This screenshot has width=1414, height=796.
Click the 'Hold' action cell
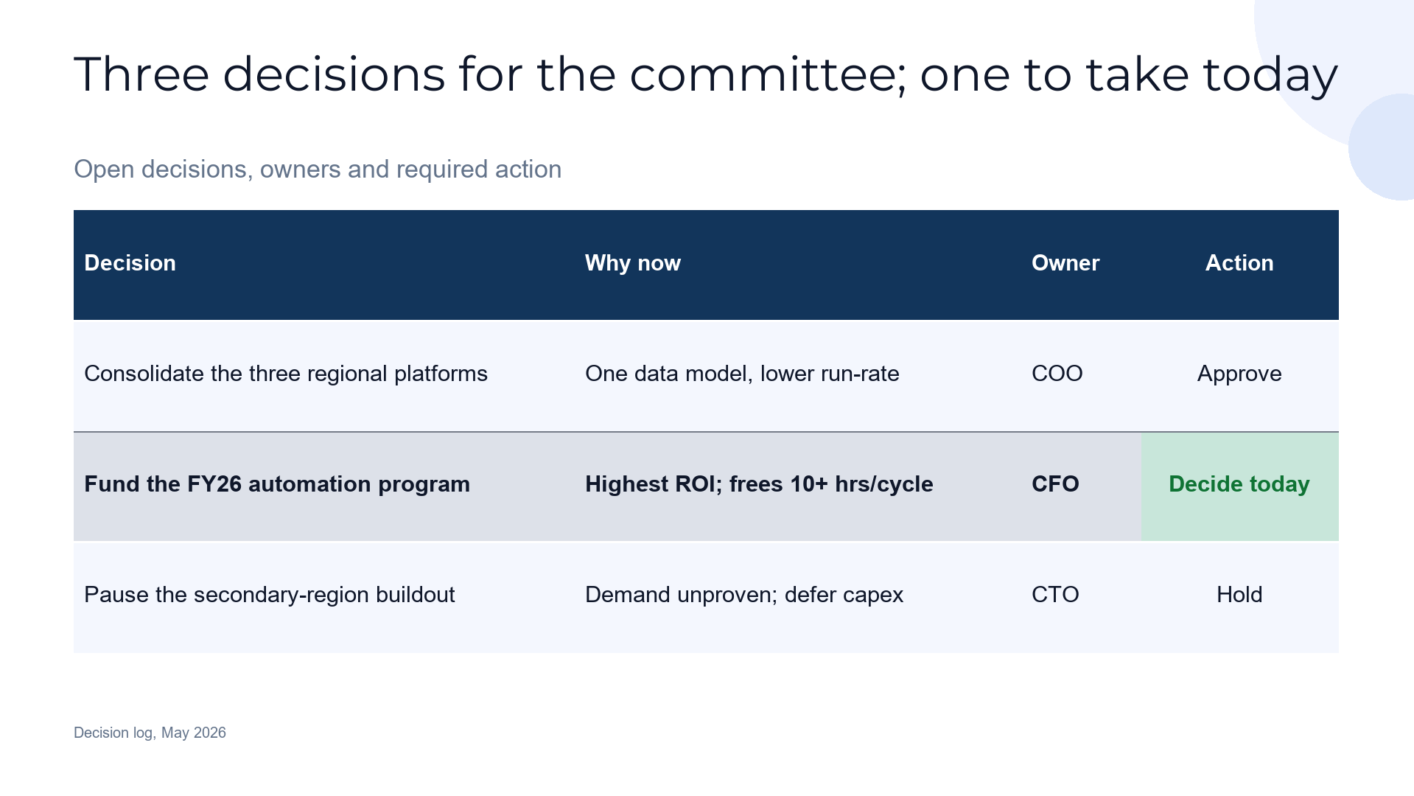[x=1240, y=597]
